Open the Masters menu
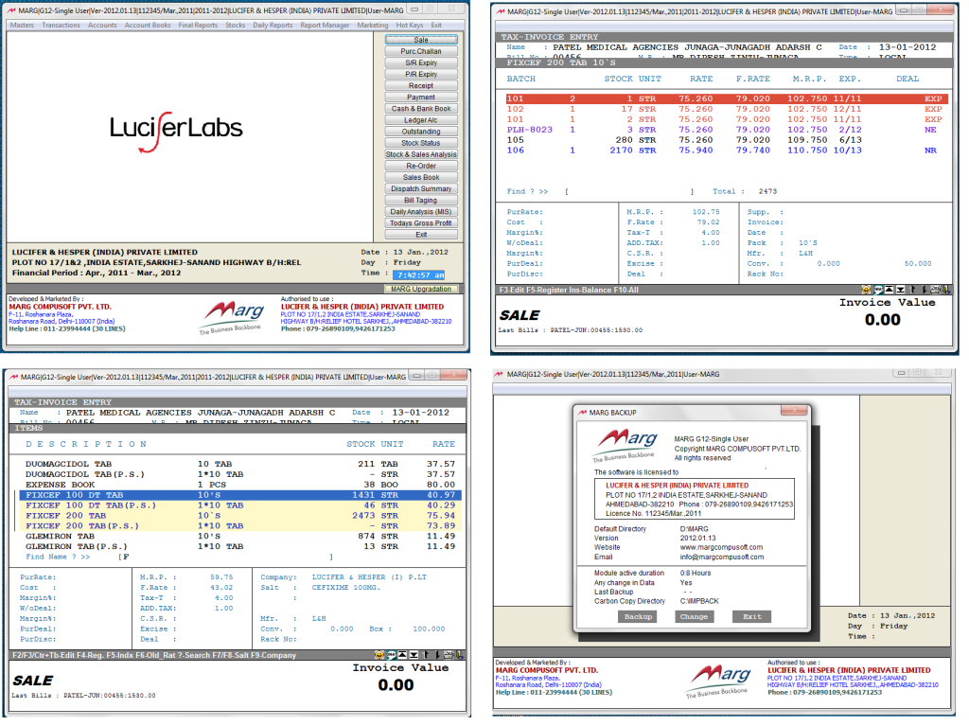Screen dimensions: 969x726 tap(22, 26)
